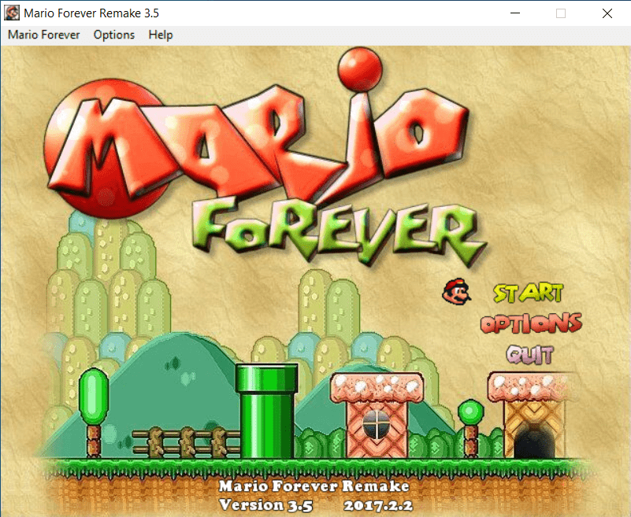Select OPTIONS on the title screen
Image resolution: width=631 pixels, height=517 pixels.
tap(531, 323)
